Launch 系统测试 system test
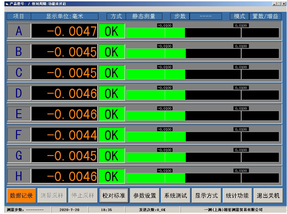The image size is (287, 214). (175, 196)
